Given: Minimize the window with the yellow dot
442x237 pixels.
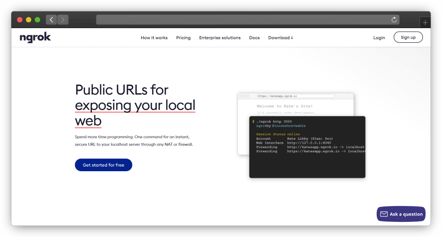Looking at the screenshot, I should (x=29, y=20).
